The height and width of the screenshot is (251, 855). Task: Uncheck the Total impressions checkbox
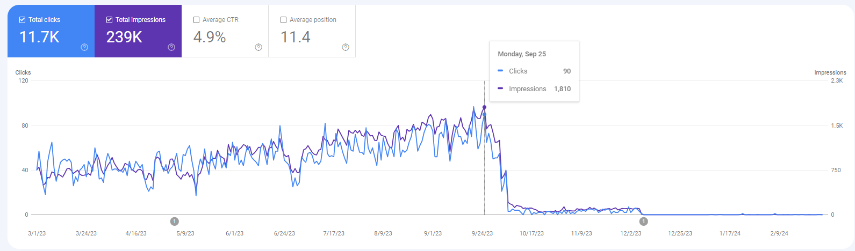[109, 20]
